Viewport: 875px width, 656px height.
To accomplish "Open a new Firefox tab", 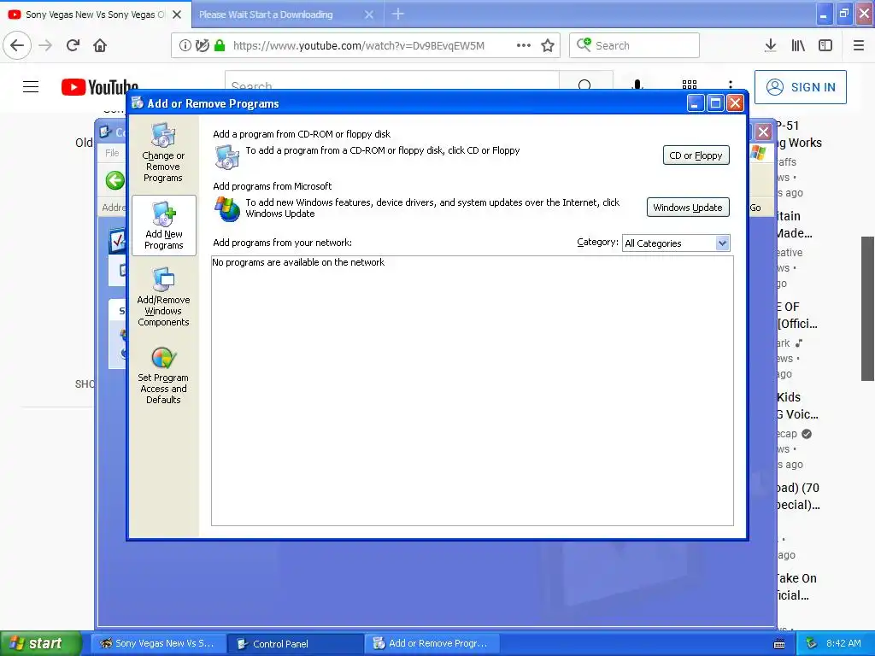I will click(398, 14).
